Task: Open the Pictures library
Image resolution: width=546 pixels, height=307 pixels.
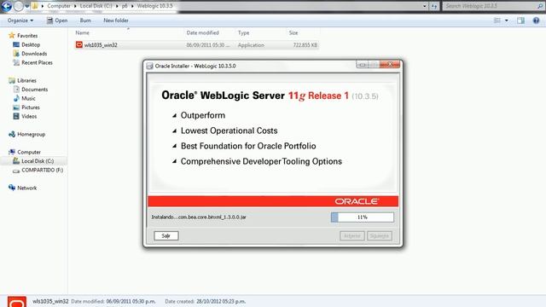Action: pyautogui.click(x=31, y=107)
